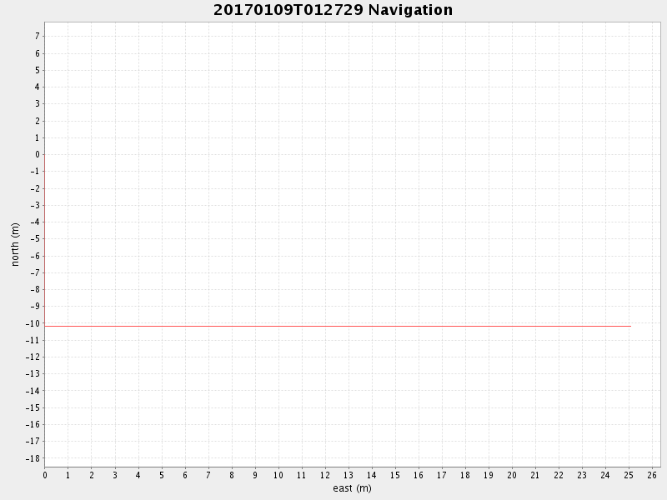
Task: Click the chart title '20170109T012729 Navigation'
Action: pyautogui.click(x=333, y=11)
